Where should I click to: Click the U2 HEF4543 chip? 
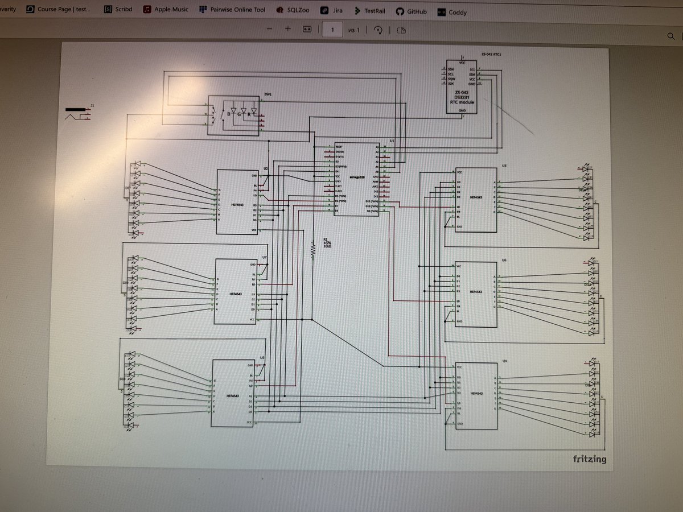238,201
